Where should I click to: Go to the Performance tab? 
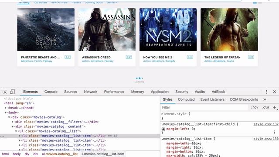[114, 92]
